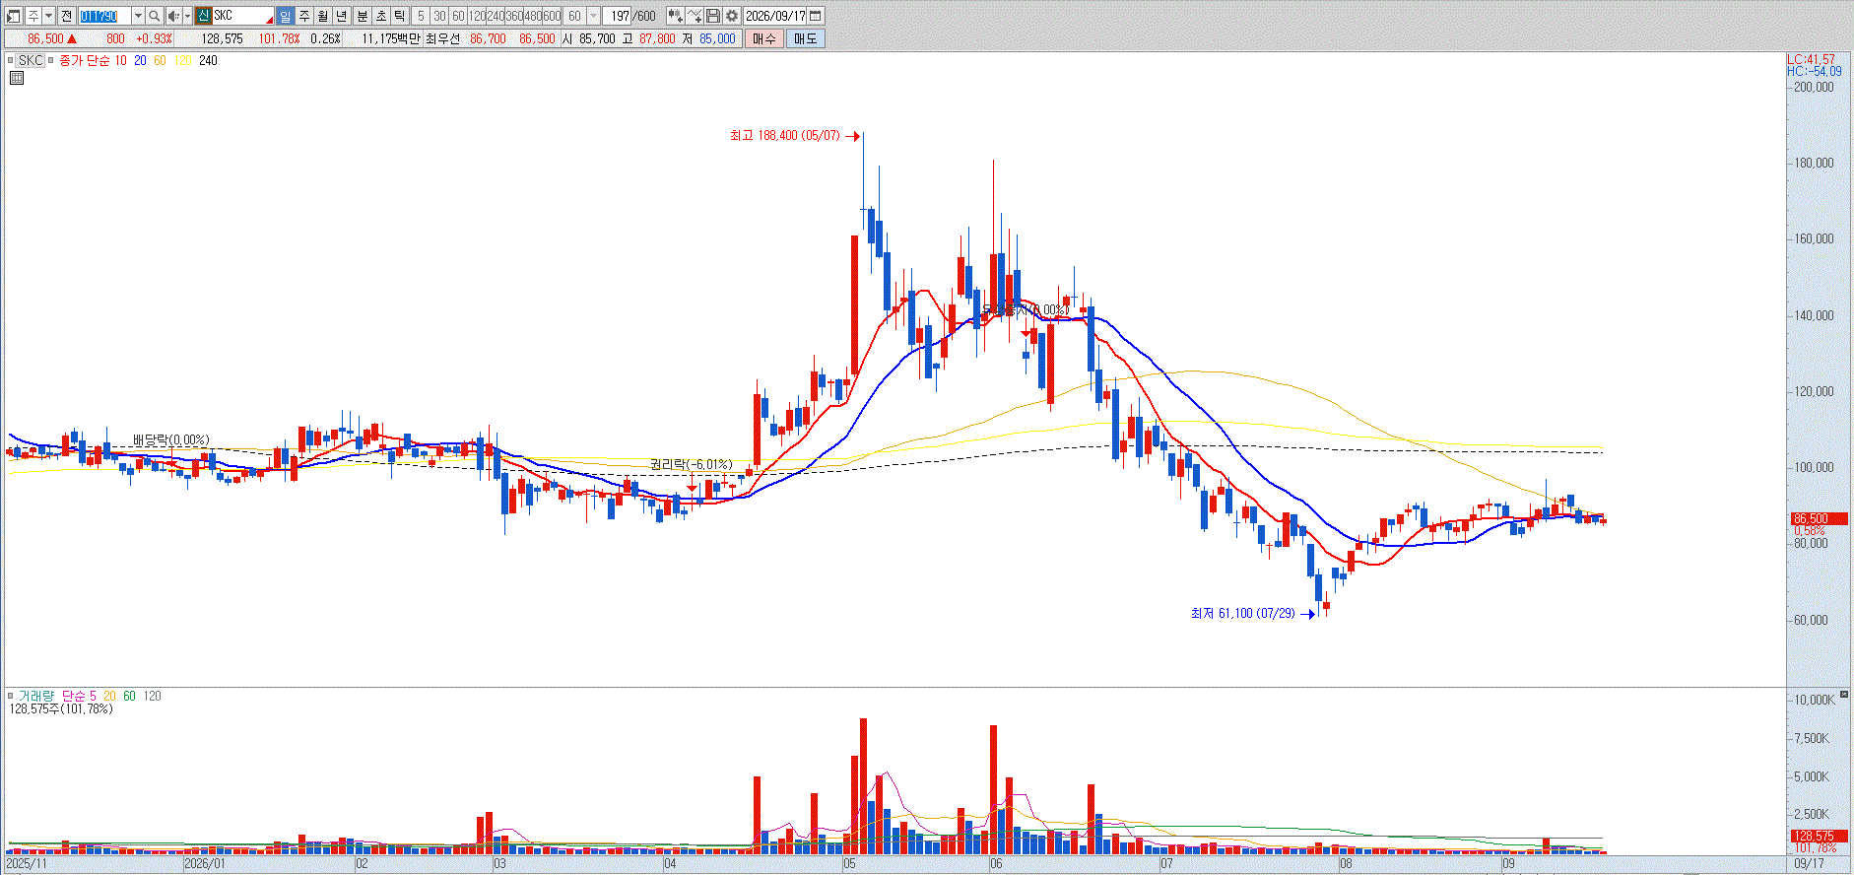This screenshot has width=1854, height=875.
Task: Expand the sound options dropdown arrow
Action: coord(187,16)
